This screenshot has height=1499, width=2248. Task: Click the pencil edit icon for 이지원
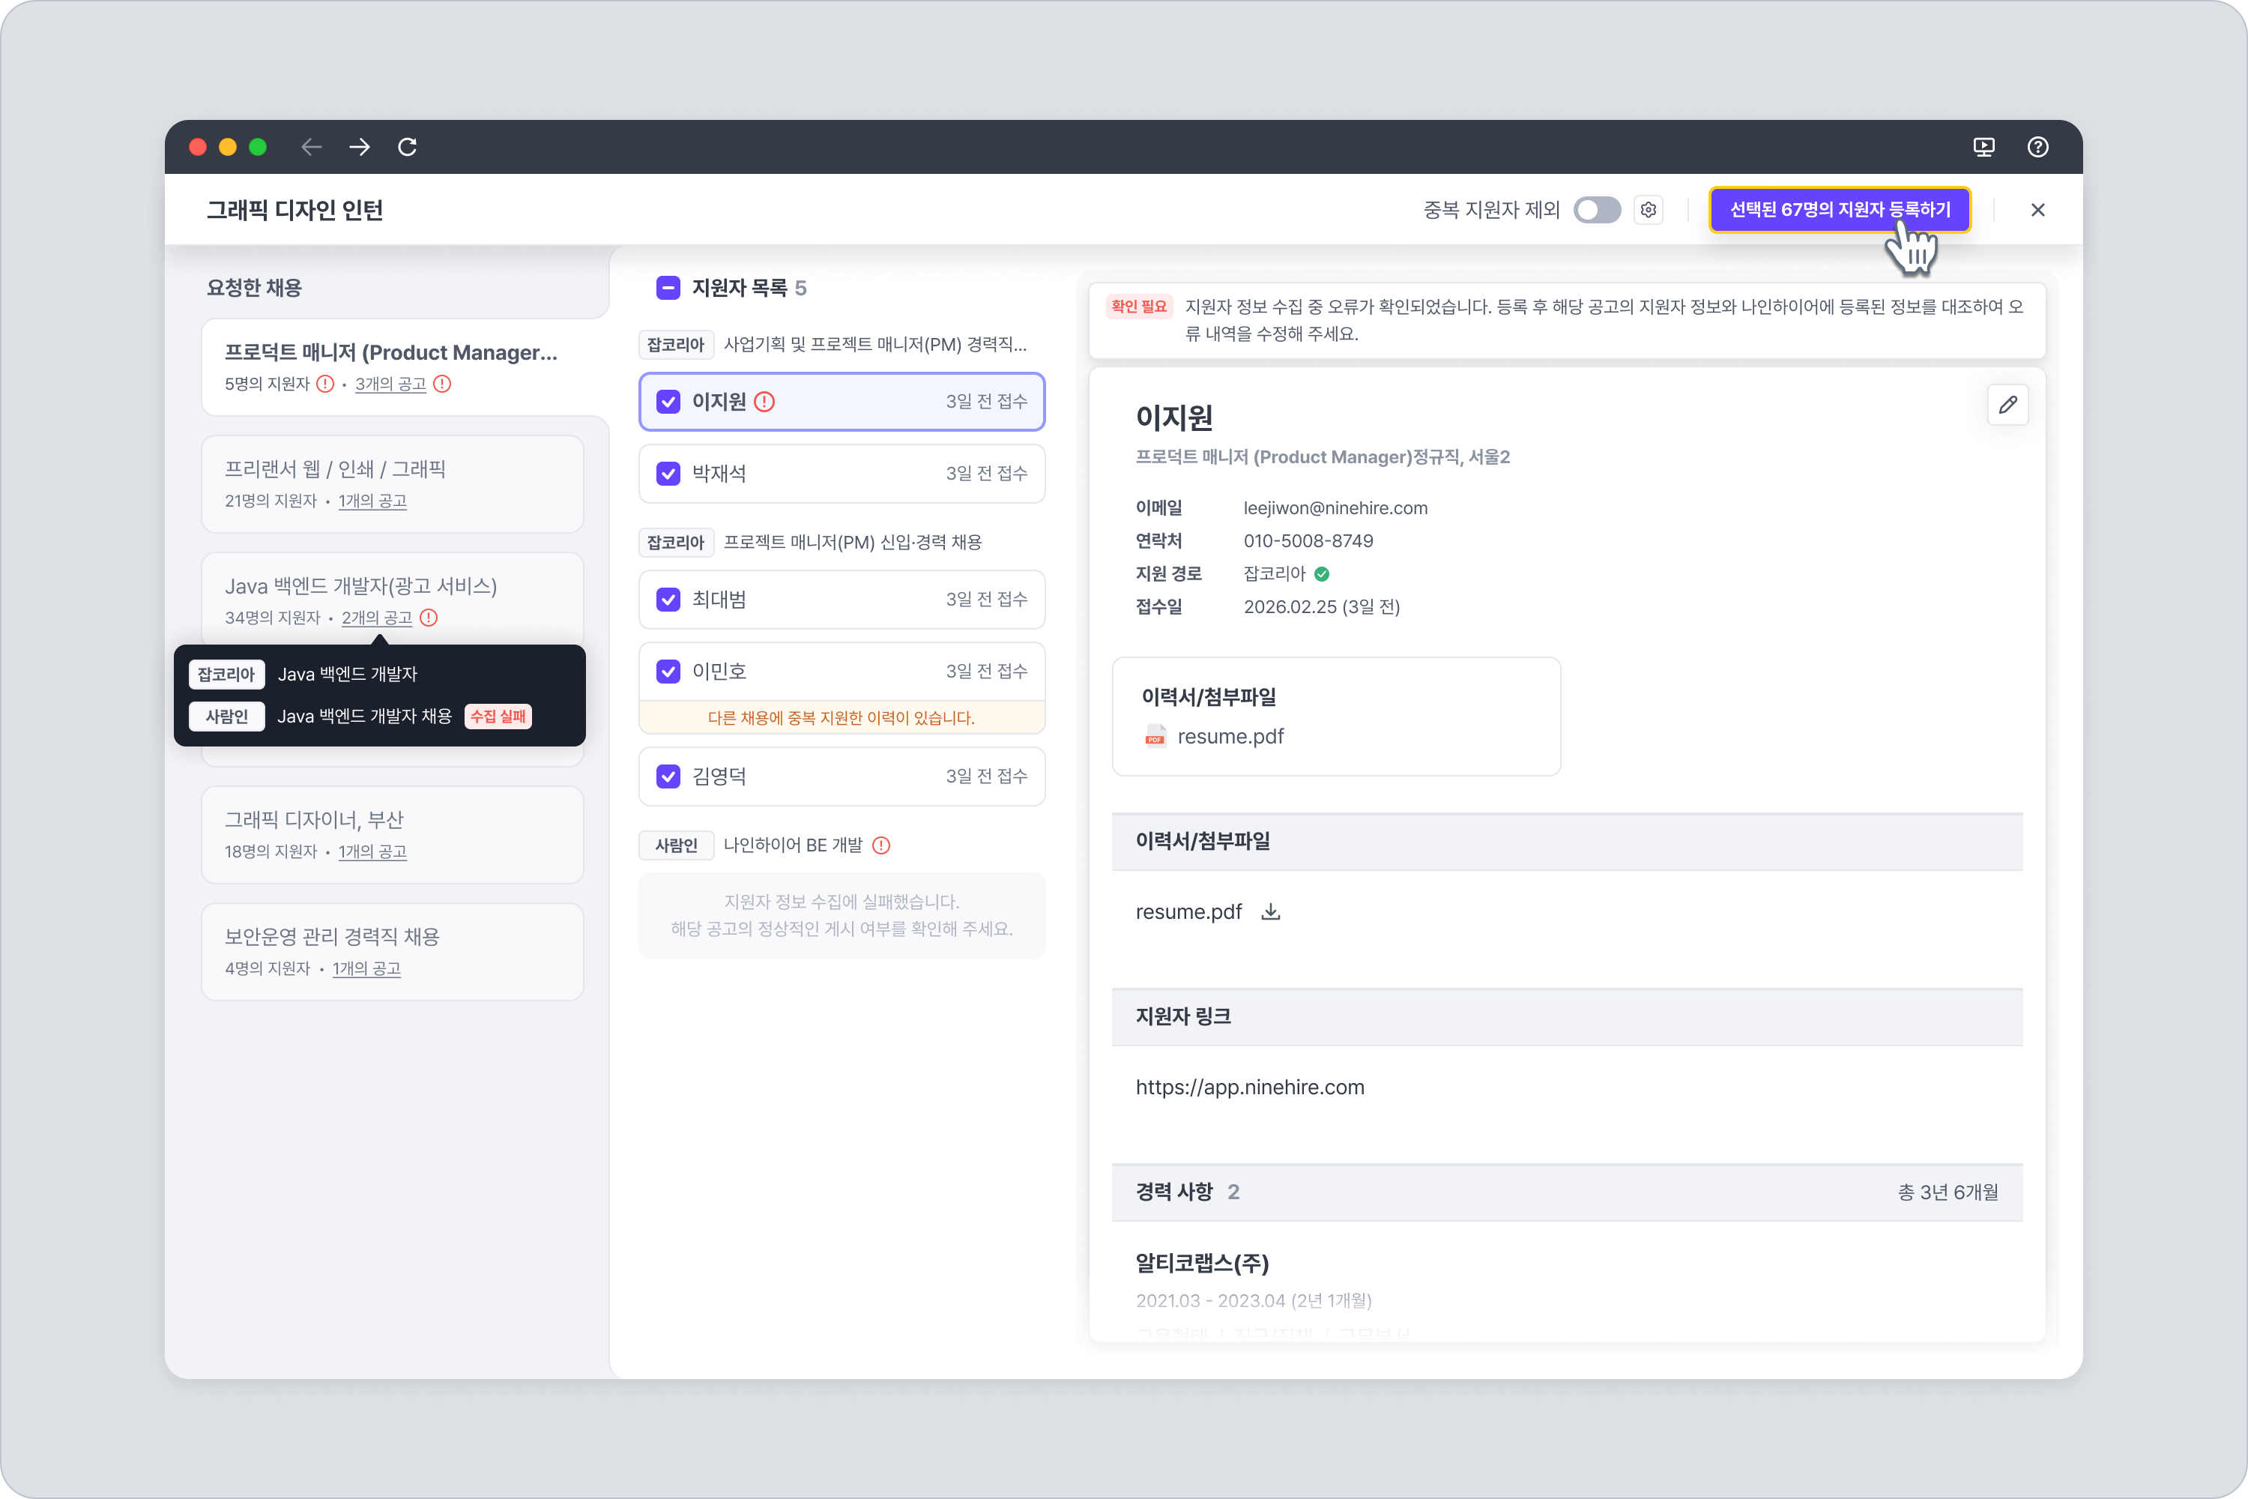[x=2007, y=405]
